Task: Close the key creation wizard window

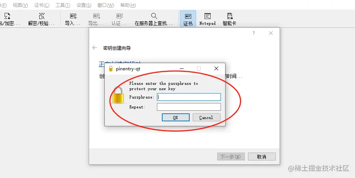Action: click(x=271, y=33)
